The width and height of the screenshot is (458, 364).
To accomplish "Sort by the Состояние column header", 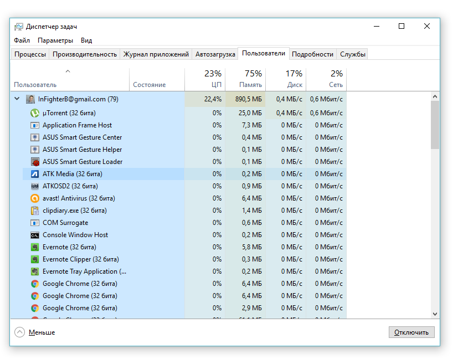I will point(157,79).
